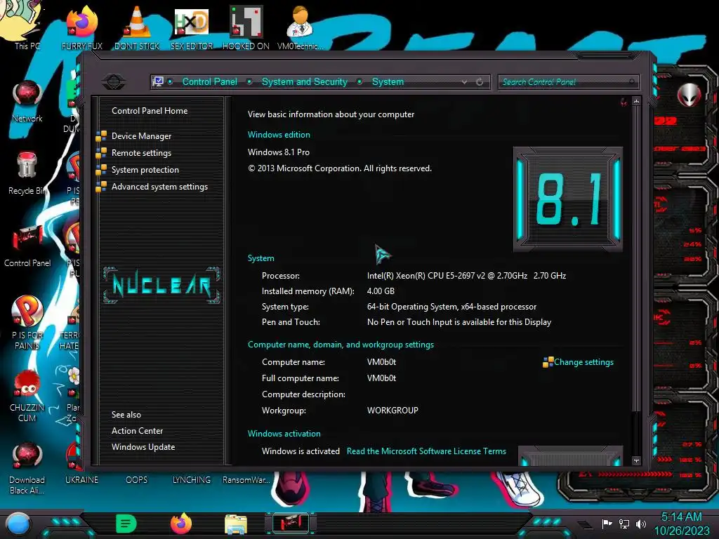Screen dimensions: 719x539
Task: Select the 4.00 GB RAM value
Action: pyautogui.click(x=381, y=291)
